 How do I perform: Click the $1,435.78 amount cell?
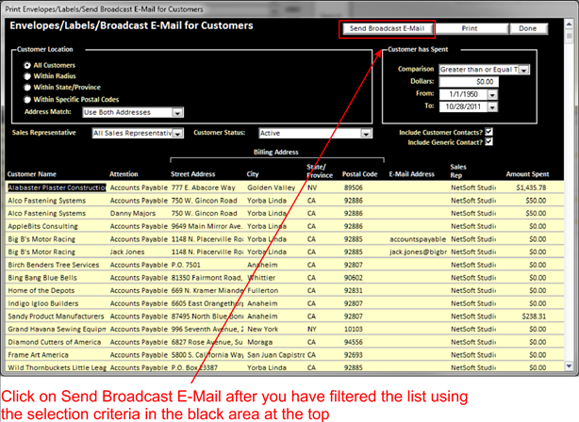(531, 187)
